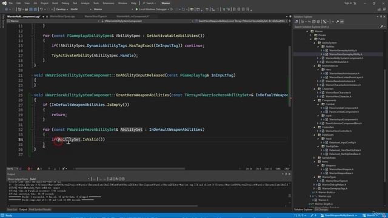Open UWarriorAbilitySystemComponent class dropdown
388x218 pixels.
click(147, 21)
